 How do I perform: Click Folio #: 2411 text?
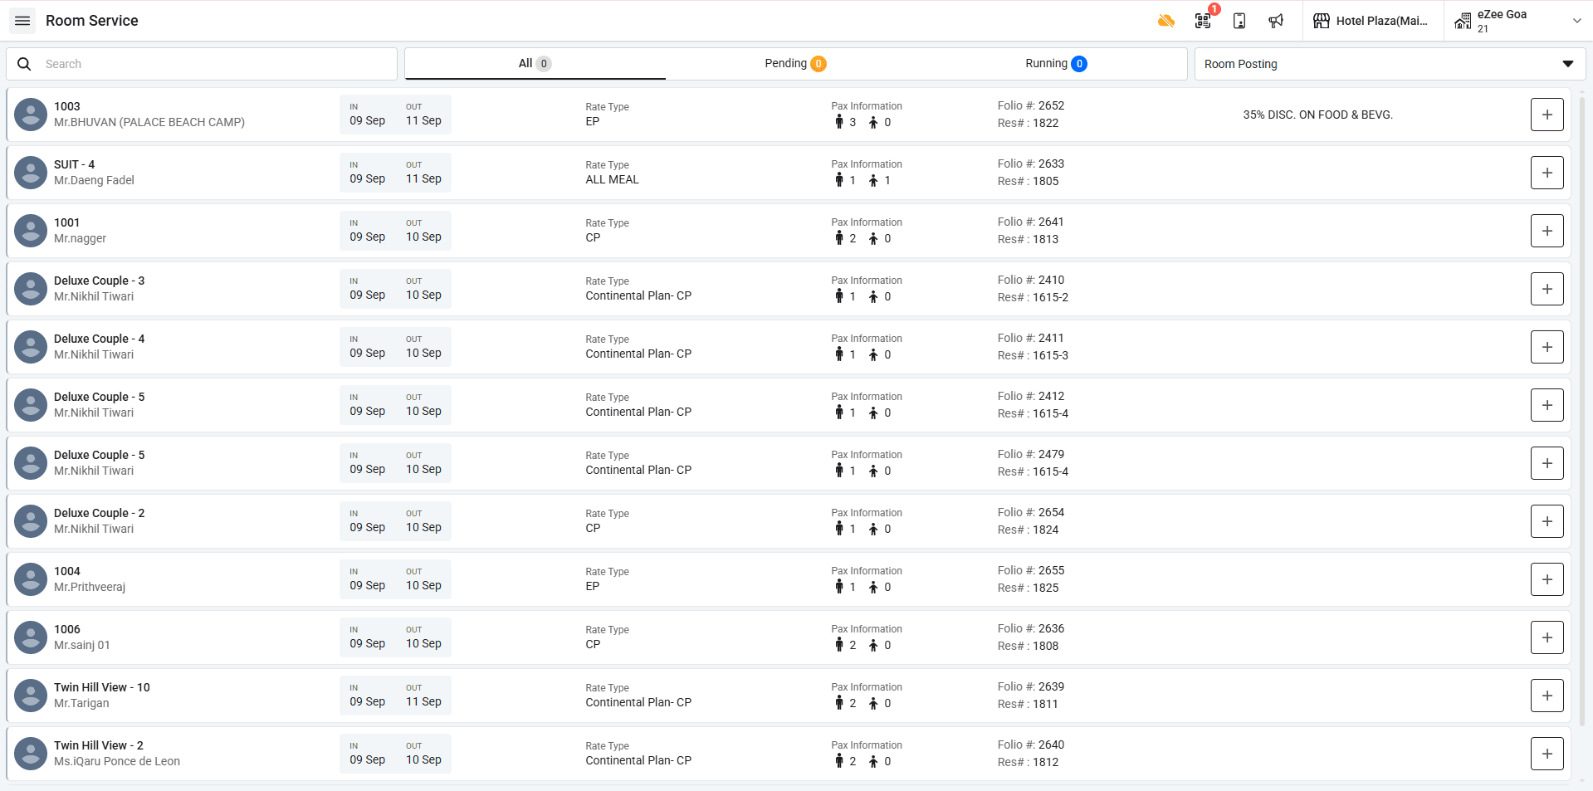[1031, 338]
